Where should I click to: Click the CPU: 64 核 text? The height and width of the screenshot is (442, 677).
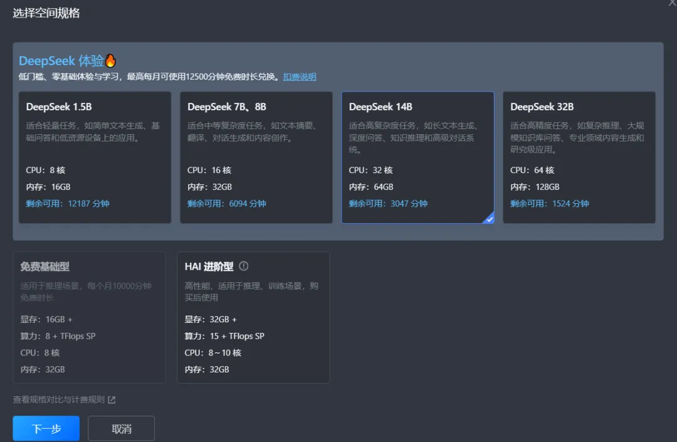pos(532,170)
